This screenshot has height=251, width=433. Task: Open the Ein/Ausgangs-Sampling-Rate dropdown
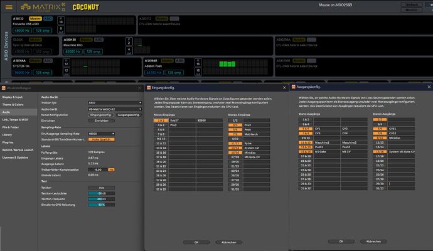tap(101, 134)
